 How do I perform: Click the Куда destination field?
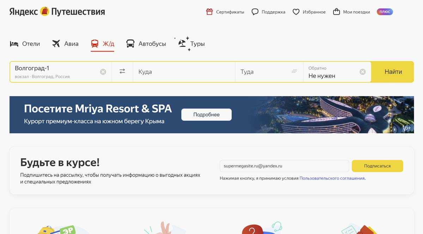point(184,72)
